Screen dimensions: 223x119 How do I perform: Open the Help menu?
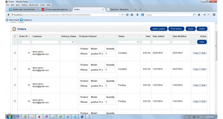click(49, 5)
